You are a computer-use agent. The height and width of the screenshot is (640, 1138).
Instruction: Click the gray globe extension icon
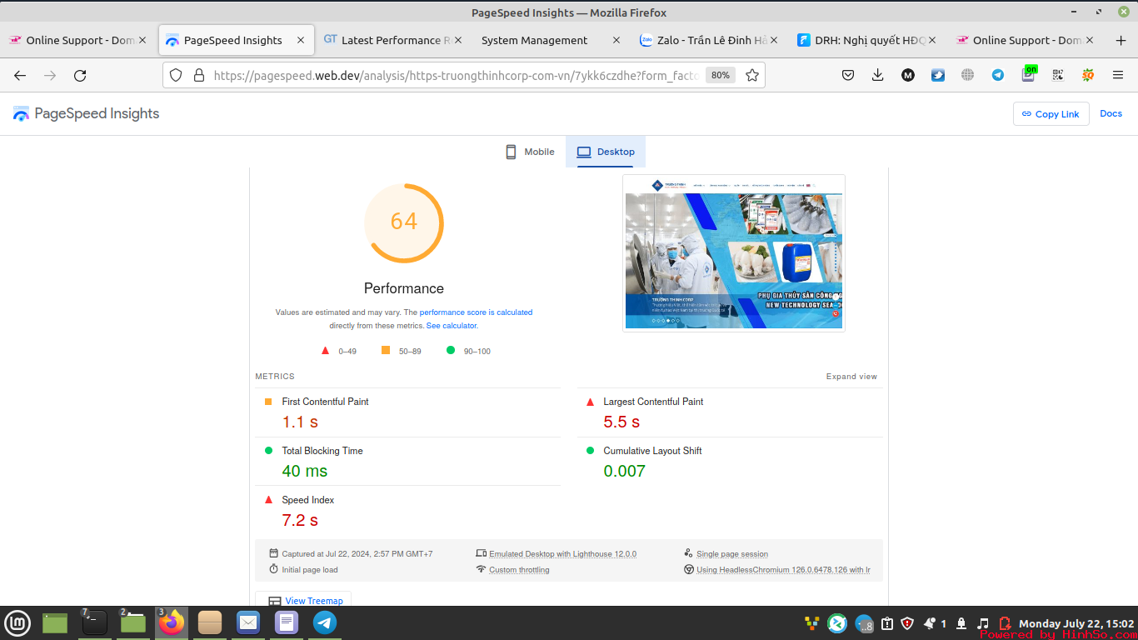tap(968, 75)
